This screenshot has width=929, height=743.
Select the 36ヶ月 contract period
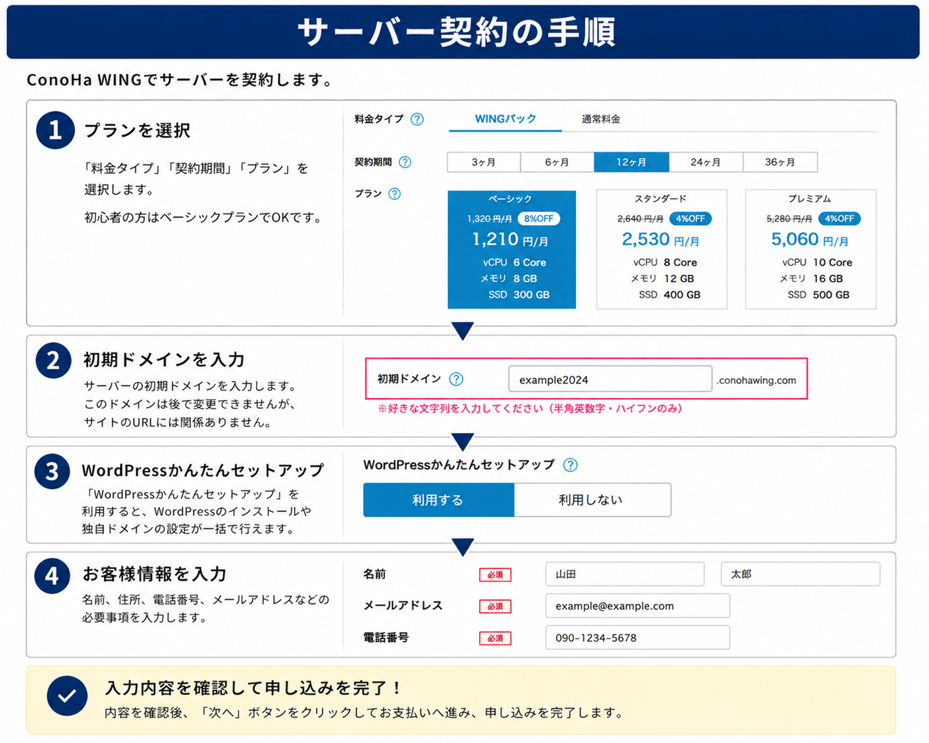(x=780, y=162)
